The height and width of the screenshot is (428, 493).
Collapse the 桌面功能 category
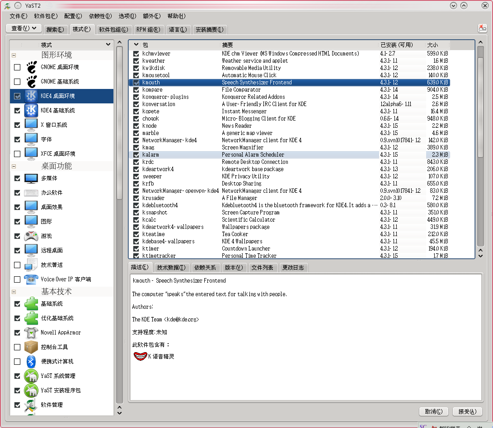click(x=14, y=166)
